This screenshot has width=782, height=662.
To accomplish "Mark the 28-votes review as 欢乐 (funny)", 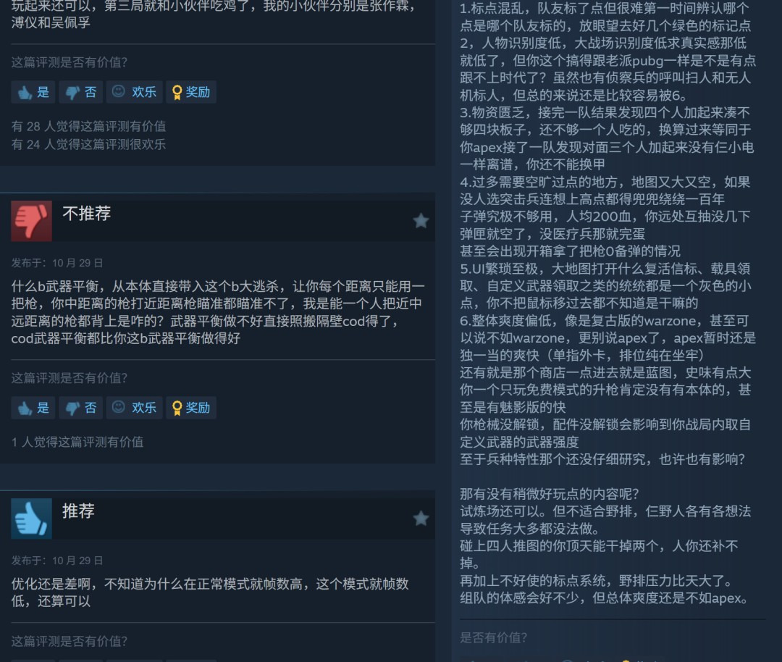I will 134,92.
